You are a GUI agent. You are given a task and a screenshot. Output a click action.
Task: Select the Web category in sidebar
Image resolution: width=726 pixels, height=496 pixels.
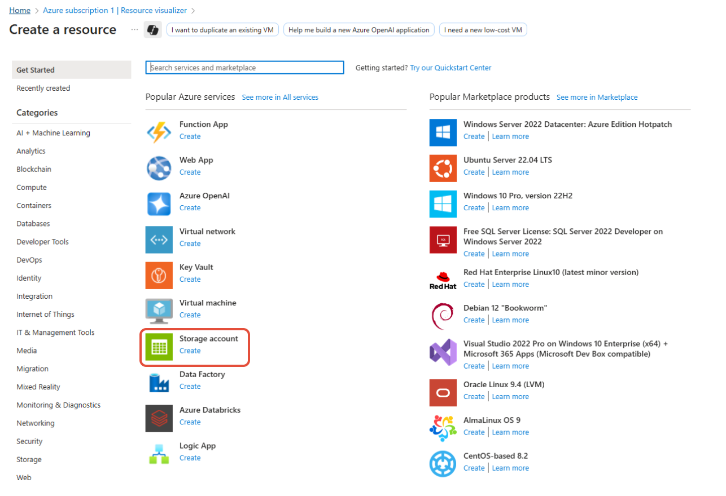(24, 477)
